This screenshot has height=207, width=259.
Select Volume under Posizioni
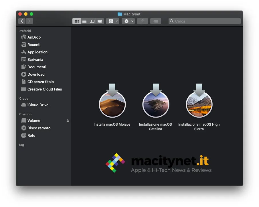(31, 121)
